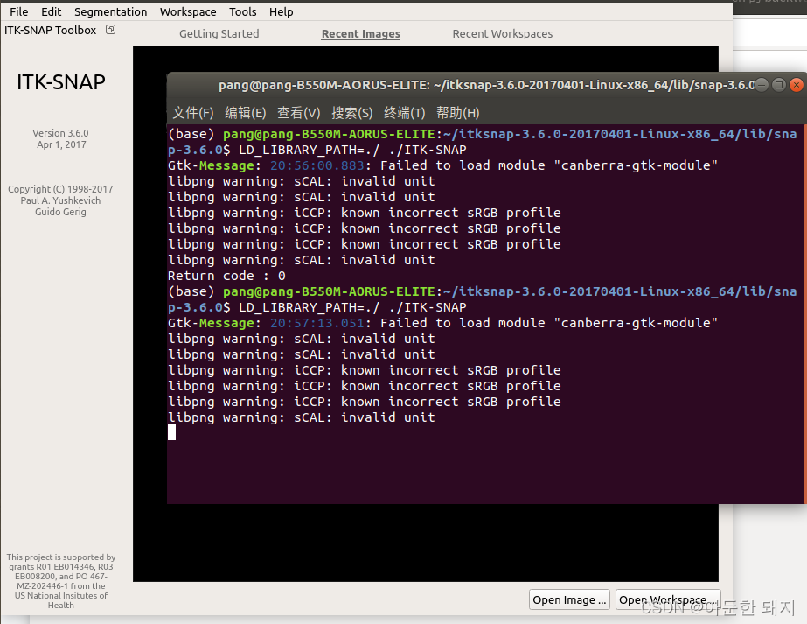Open the Help menu in ITK-SNAP
807x624 pixels.
281,11
